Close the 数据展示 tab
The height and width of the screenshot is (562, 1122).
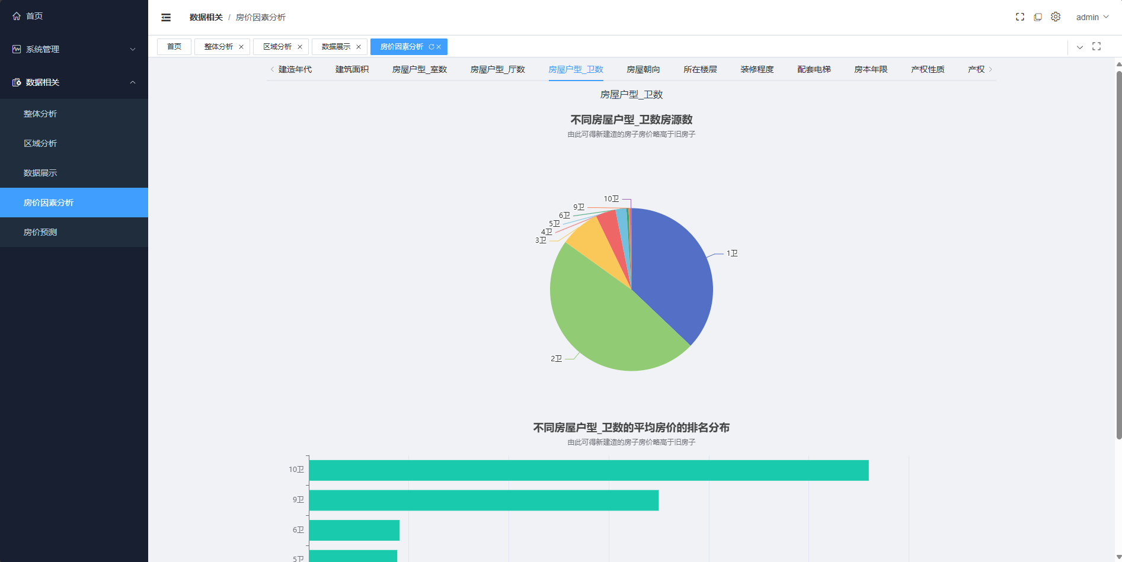pos(359,47)
